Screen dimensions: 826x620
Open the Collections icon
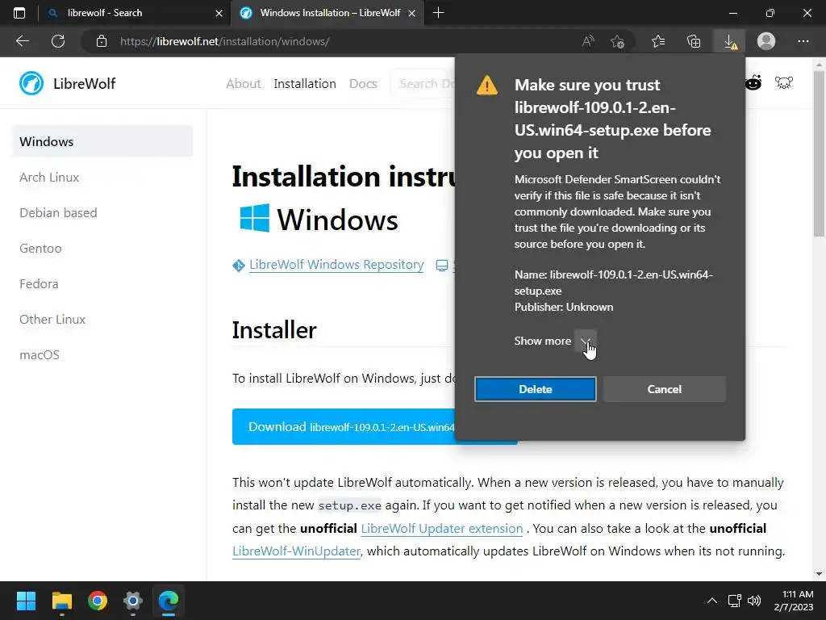pos(694,41)
